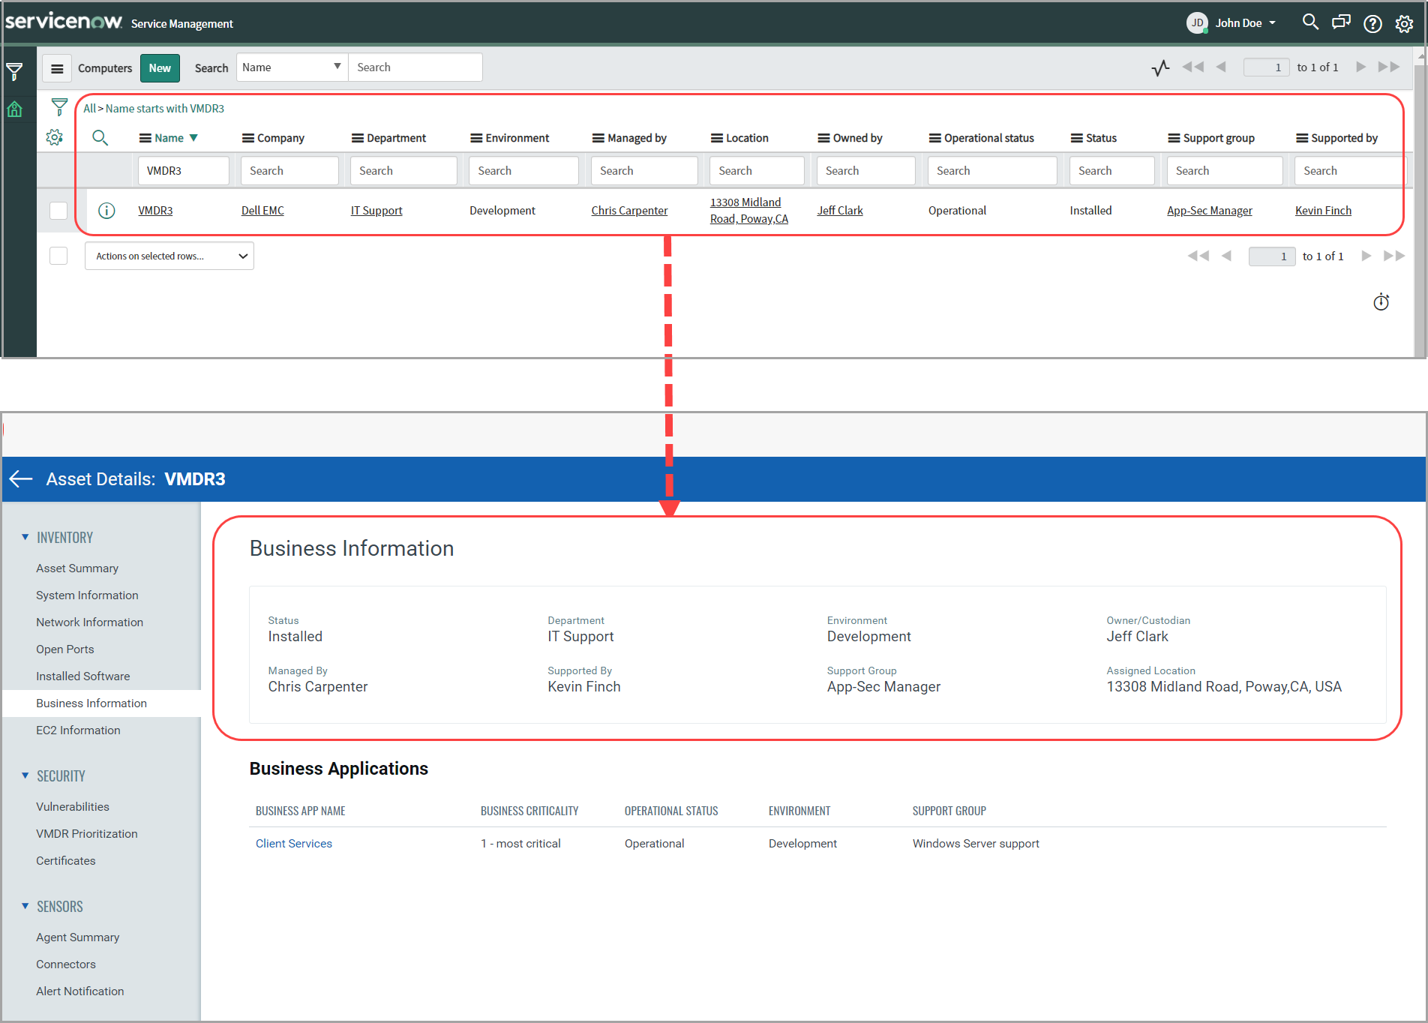Open the Name search field dropdown

click(x=292, y=67)
